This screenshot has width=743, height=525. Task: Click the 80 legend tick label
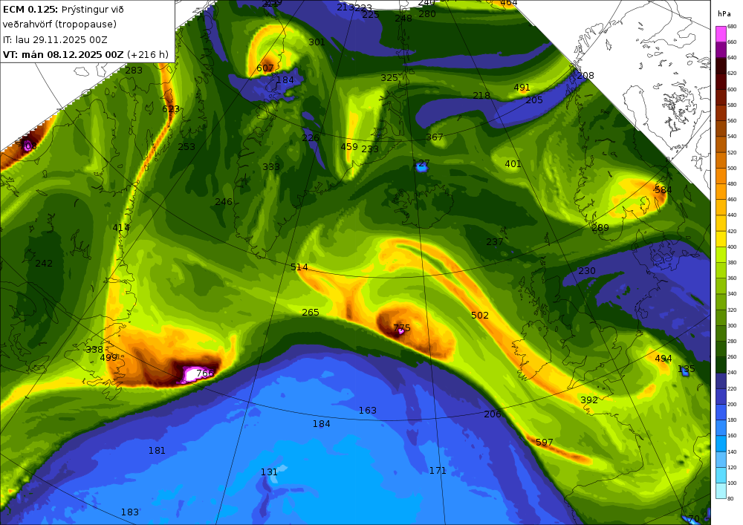pyautogui.click(x=730, y=498)
